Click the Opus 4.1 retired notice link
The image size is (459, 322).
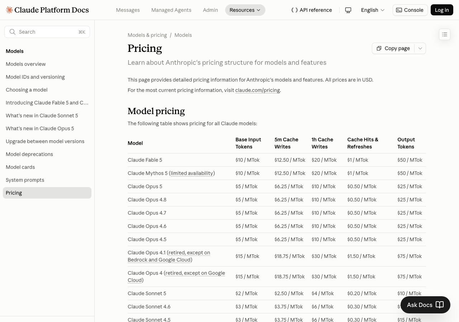169,256
